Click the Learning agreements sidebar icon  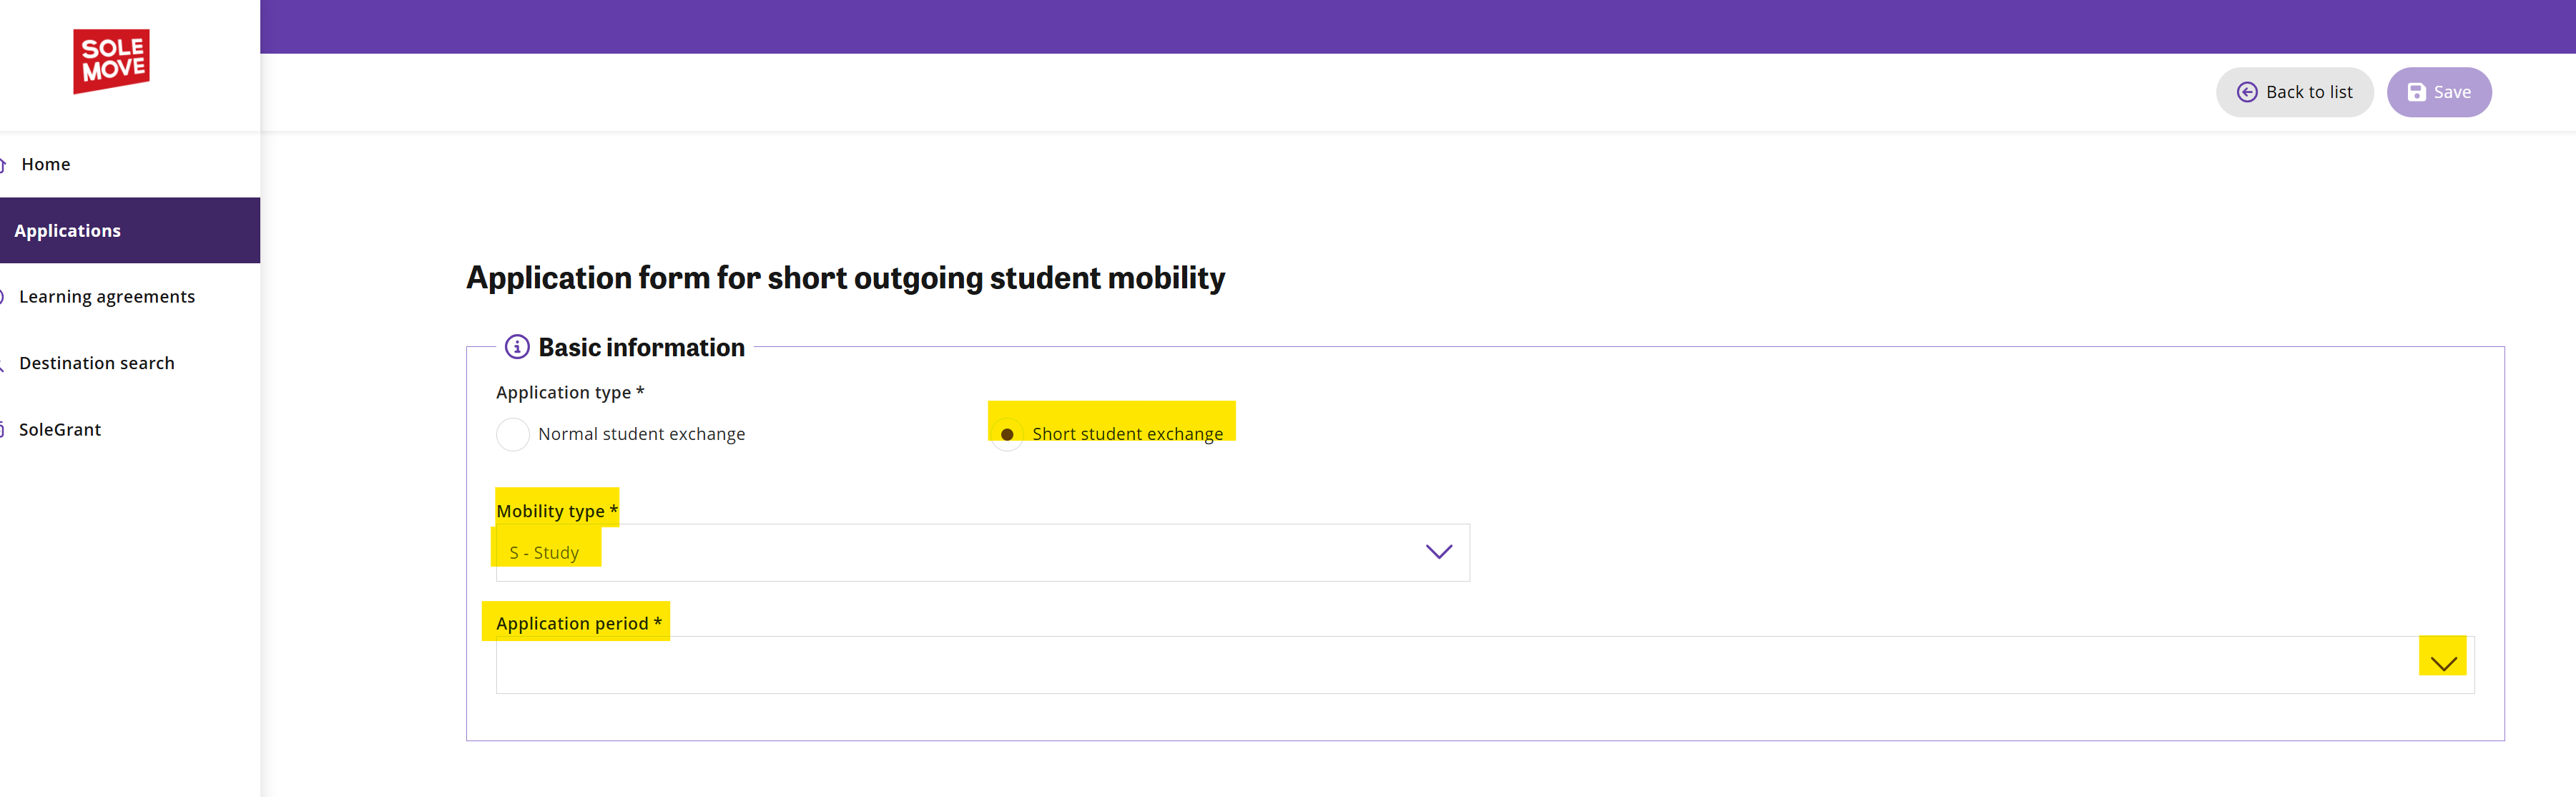point(3,297)
